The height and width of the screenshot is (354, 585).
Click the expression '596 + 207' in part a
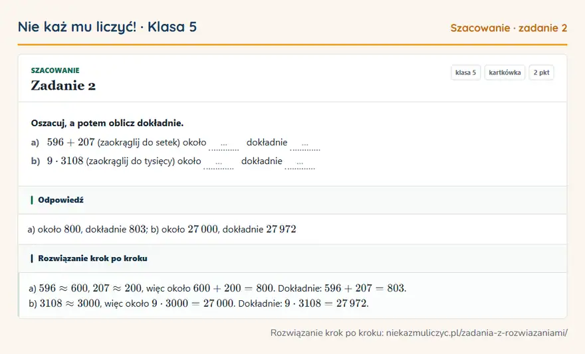coord(70,142)
